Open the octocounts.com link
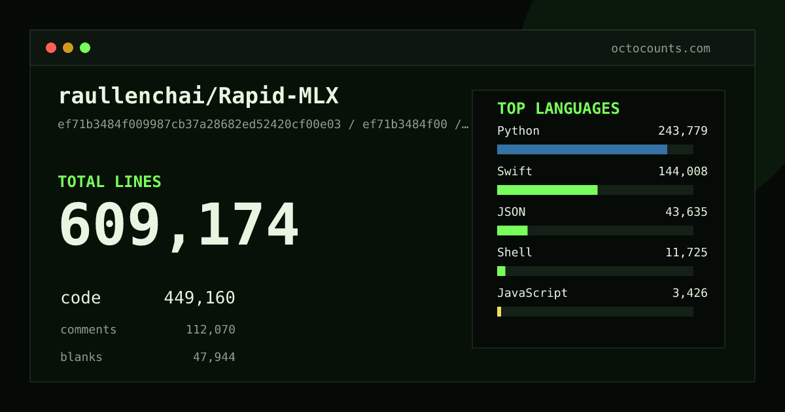The image size is (785, 412). point(661,48)
